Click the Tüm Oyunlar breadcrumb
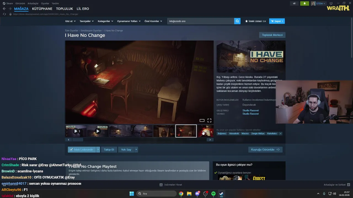353x198 pixels. click(x=71, y=31)
